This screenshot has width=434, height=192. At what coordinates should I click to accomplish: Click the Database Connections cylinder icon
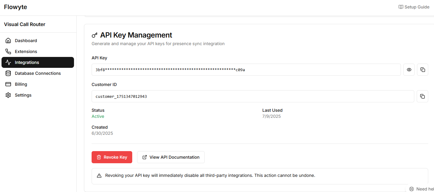(8, 73)
